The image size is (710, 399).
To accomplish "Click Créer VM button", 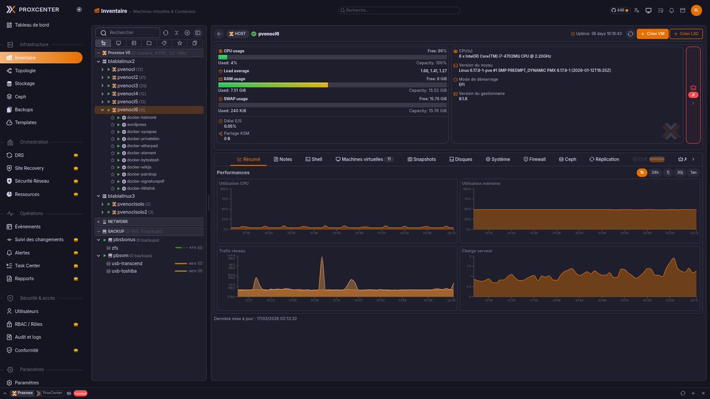I will (x=652, y=34).
